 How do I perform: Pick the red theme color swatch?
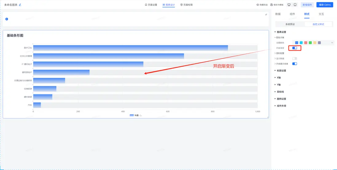pyautogui.click(x=306, y=43)
